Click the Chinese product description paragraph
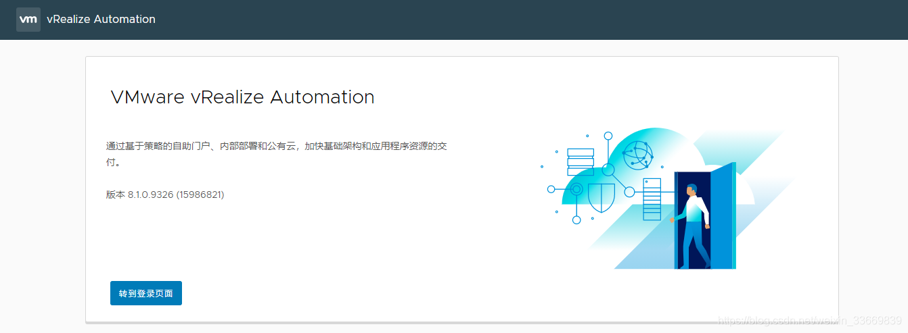The width and height of the screenshot is (908, 333). [277, 154]
